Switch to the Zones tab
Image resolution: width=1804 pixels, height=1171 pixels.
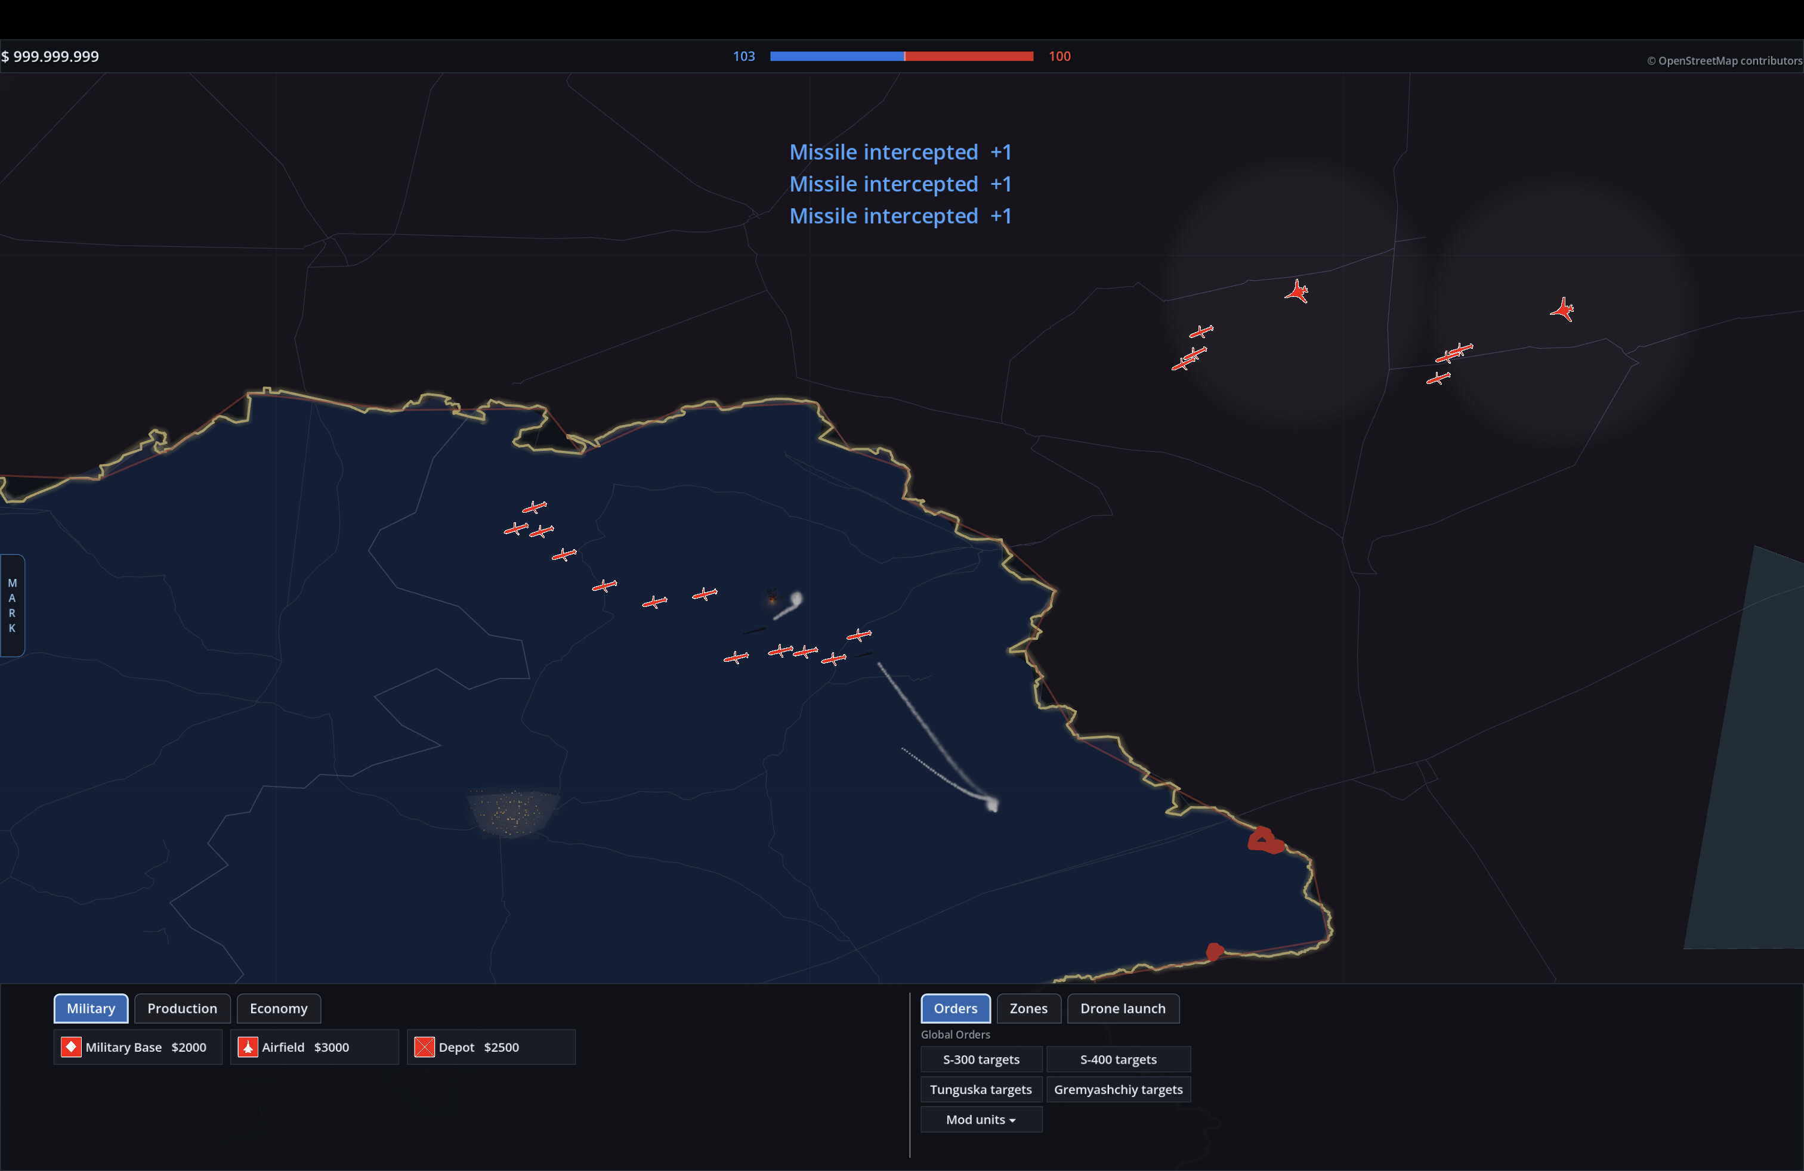(1028, 1008)
